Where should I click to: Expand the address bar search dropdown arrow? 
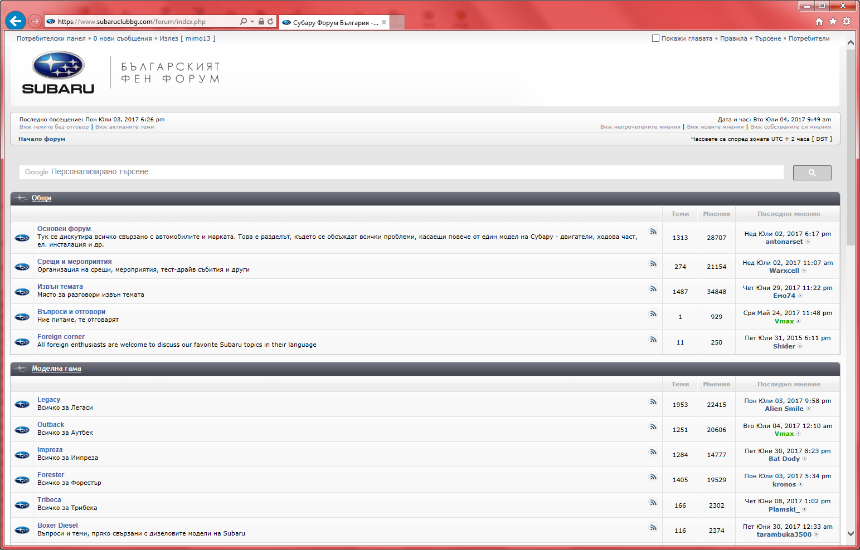click(252, 22)
